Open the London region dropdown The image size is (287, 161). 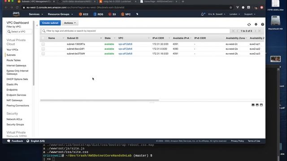click(x=235, y=14)
